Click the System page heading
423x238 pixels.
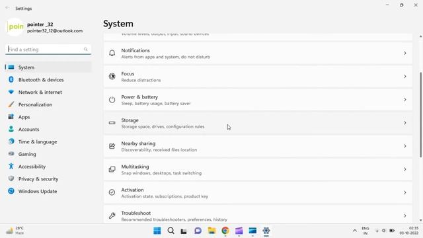tap(118, 24)
